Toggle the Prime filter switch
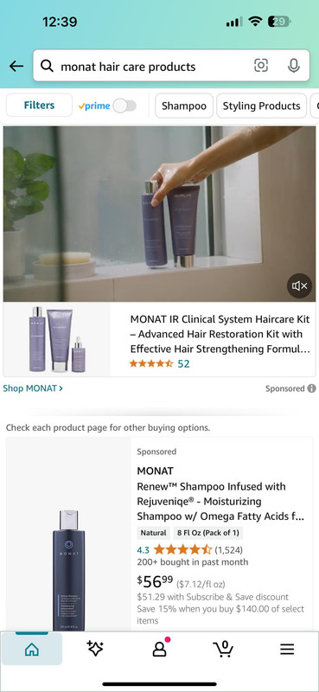The height and width of the screenshot is (692, 319). pos(124,106)
